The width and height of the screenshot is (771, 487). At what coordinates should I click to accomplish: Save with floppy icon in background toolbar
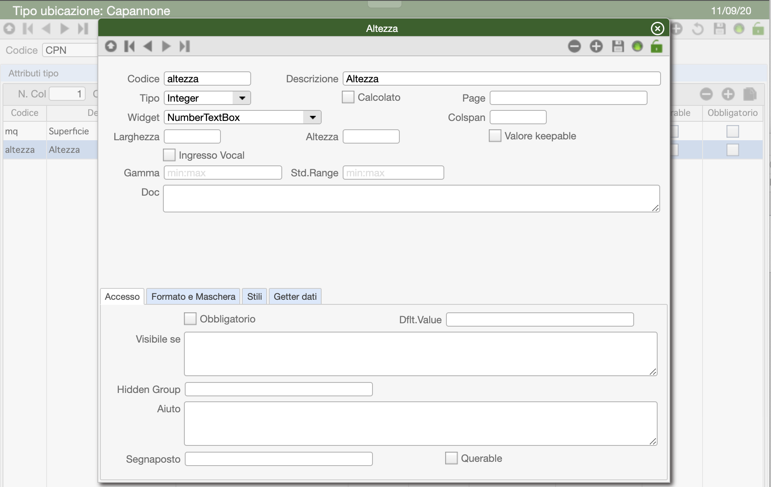719,29
